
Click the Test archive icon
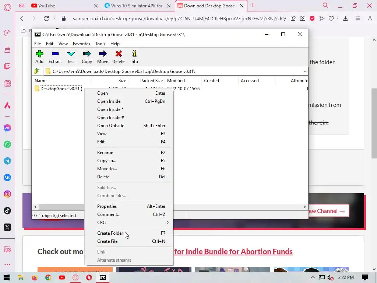(71, 57)
